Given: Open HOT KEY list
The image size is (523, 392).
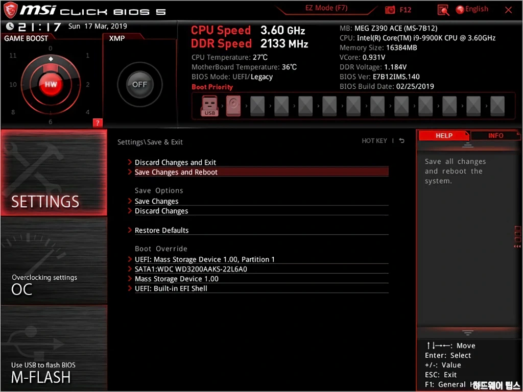Looking at the screenshot, I should coord(374,141).
